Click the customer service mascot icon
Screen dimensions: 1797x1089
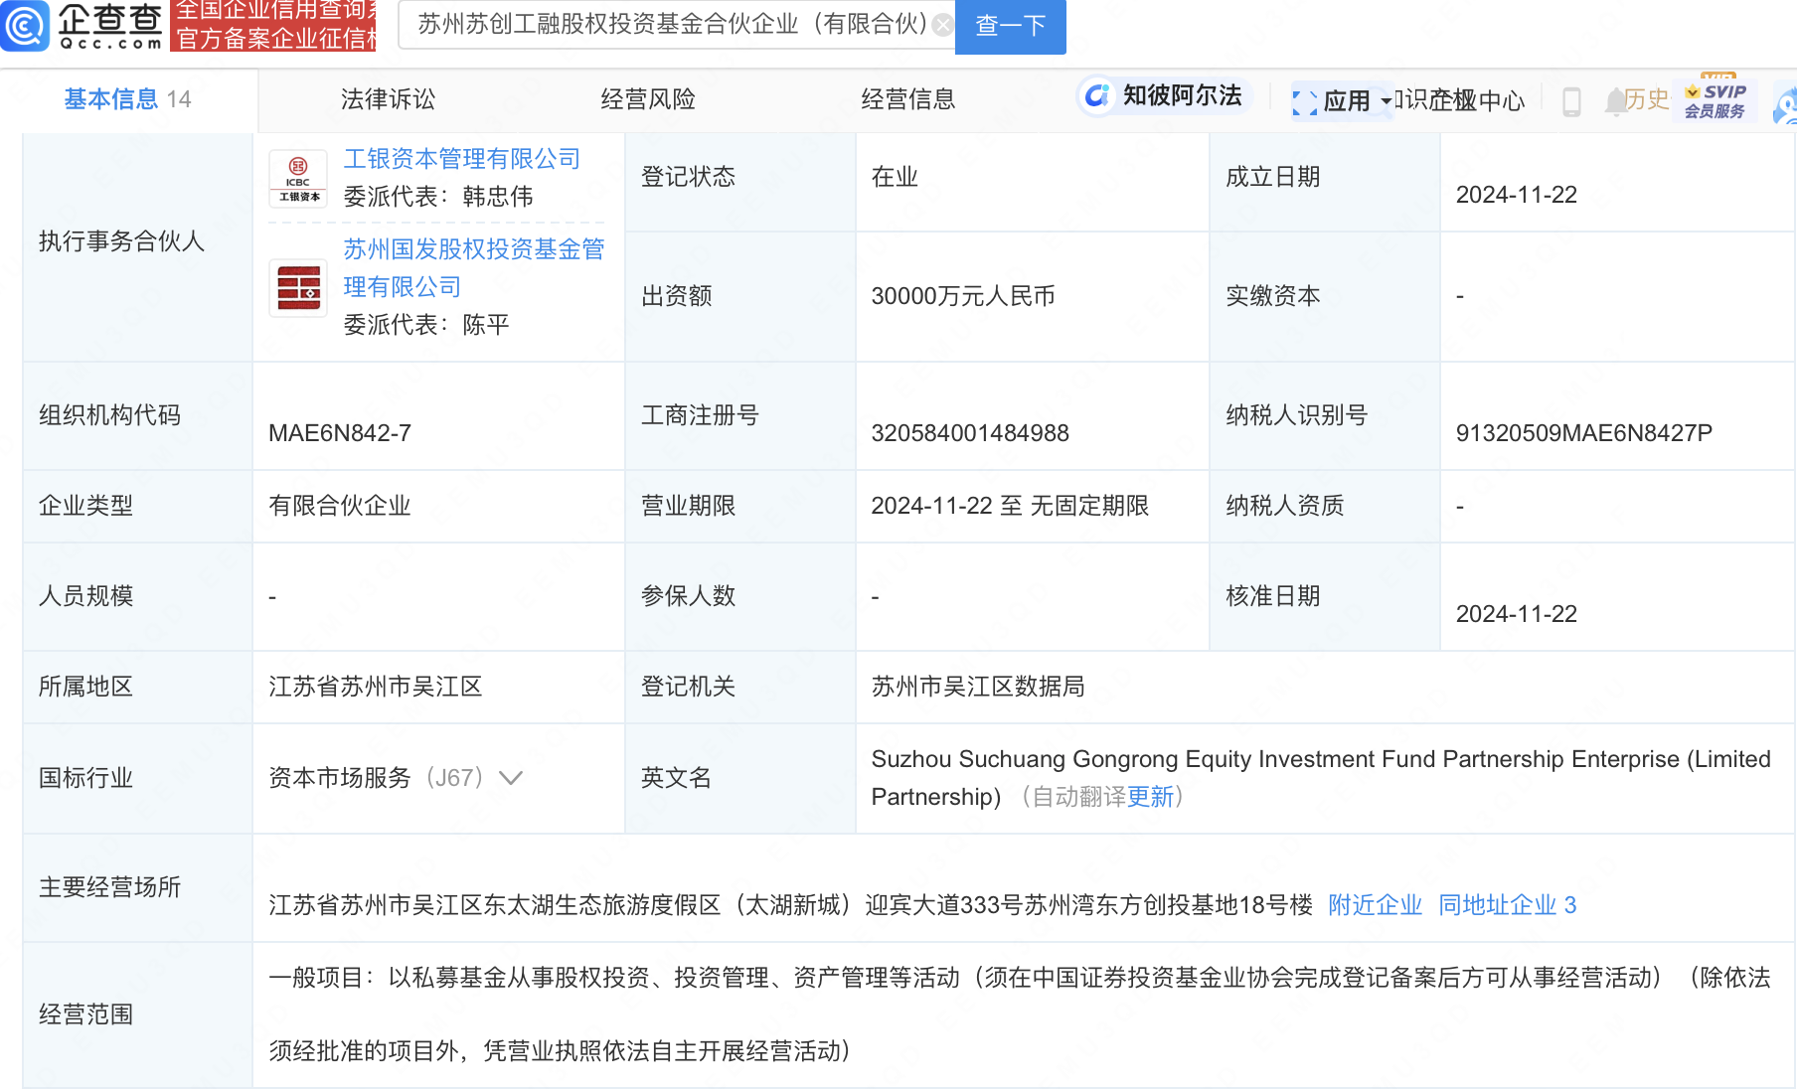(1785, 105)
